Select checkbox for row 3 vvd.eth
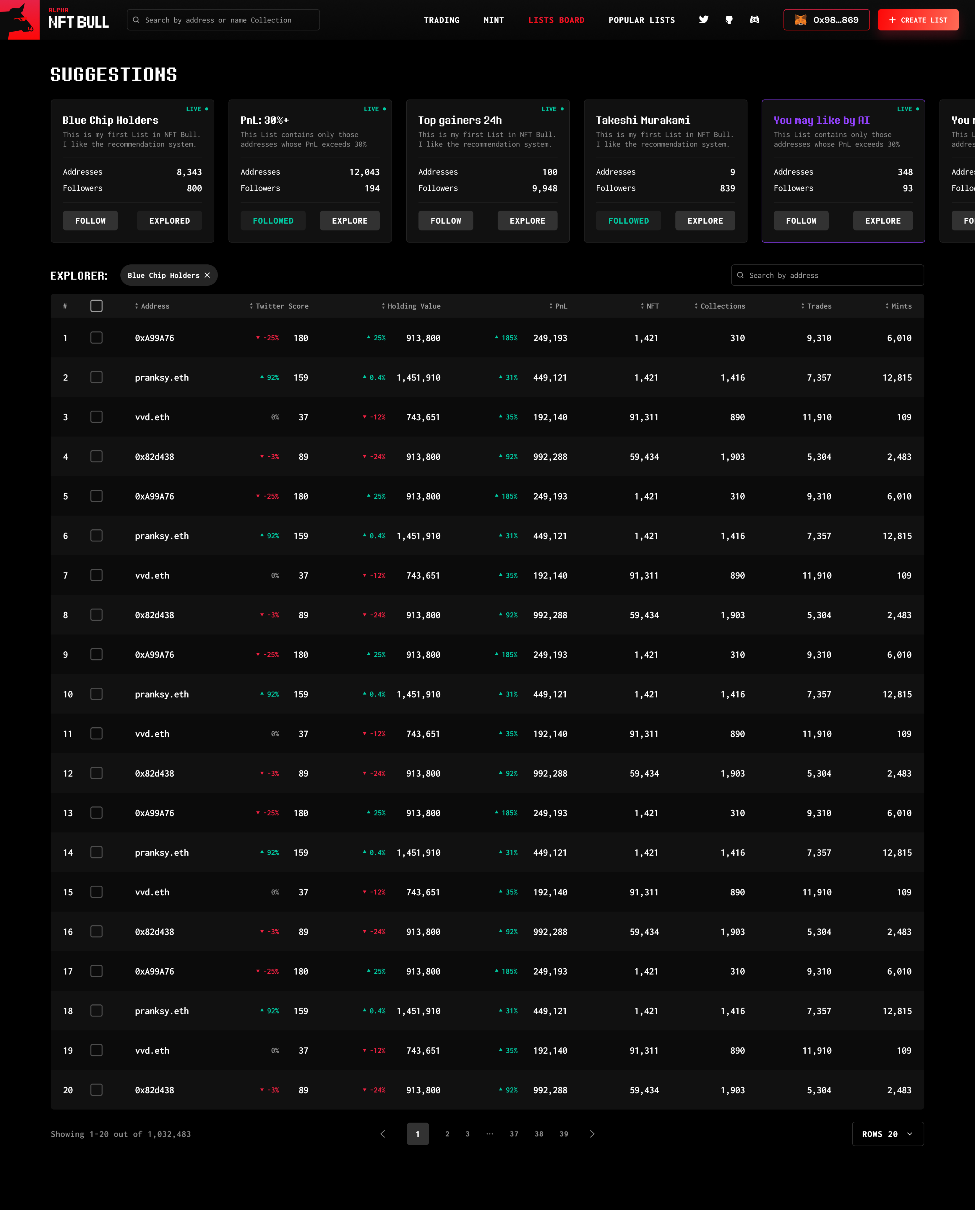The height and width of the screenshot is (1210, 975). point(97,417)
